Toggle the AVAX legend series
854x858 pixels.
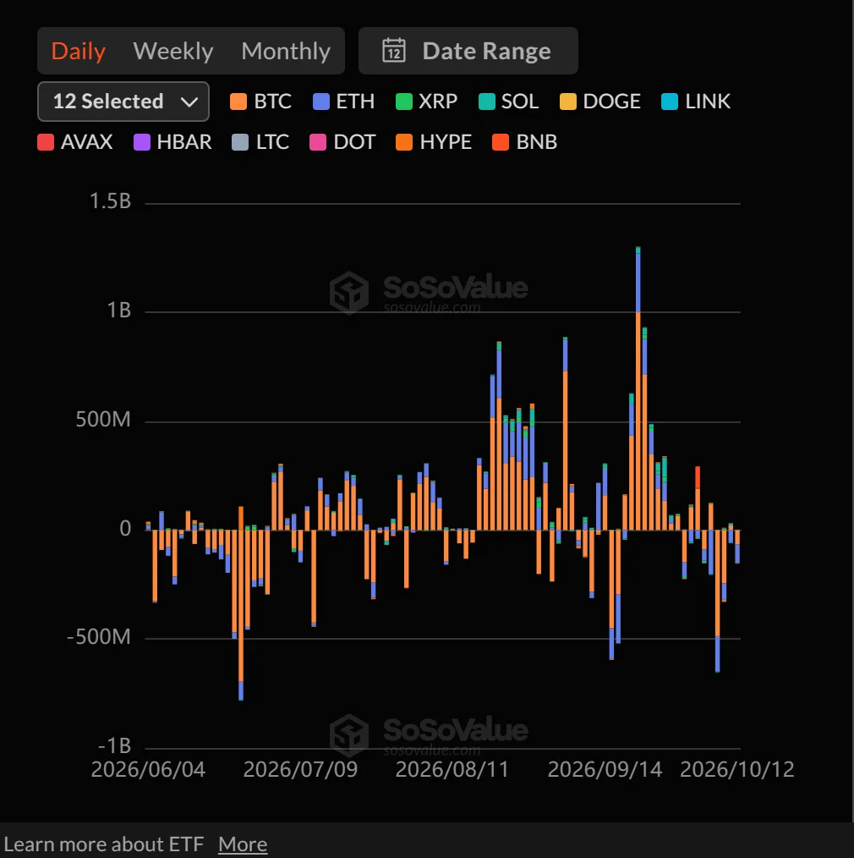(75, 142)
